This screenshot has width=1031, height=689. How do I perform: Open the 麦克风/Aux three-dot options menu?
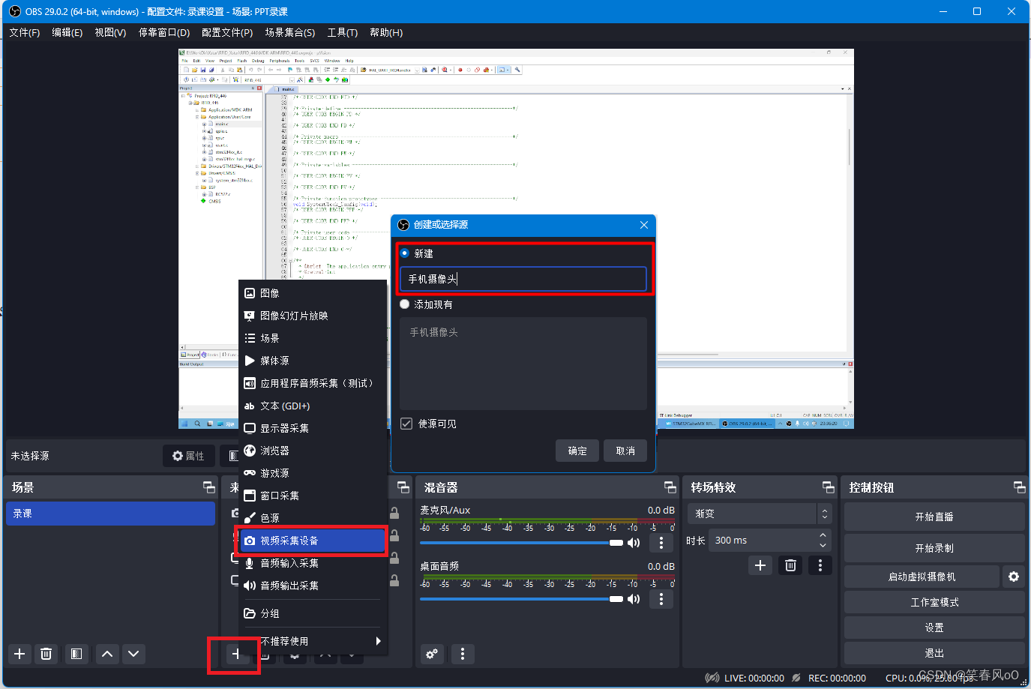tap(661, 543)
